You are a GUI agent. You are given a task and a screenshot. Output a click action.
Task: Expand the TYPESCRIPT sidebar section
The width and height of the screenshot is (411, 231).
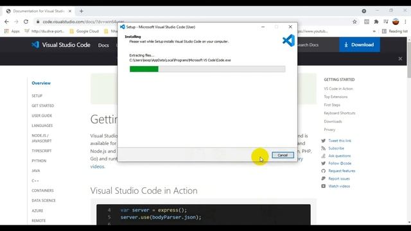[41, 151]
